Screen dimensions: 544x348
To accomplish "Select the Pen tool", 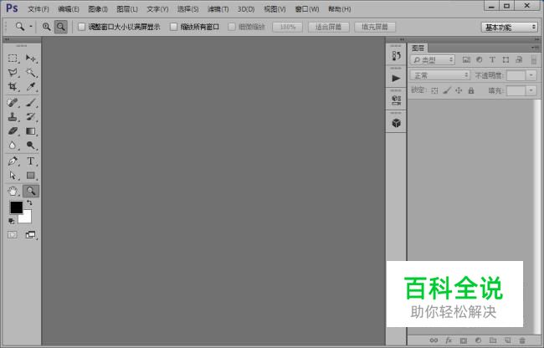I will click(x=13, y=161).
